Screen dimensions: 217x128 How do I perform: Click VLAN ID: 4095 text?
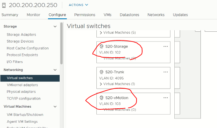tap(111, 78)
